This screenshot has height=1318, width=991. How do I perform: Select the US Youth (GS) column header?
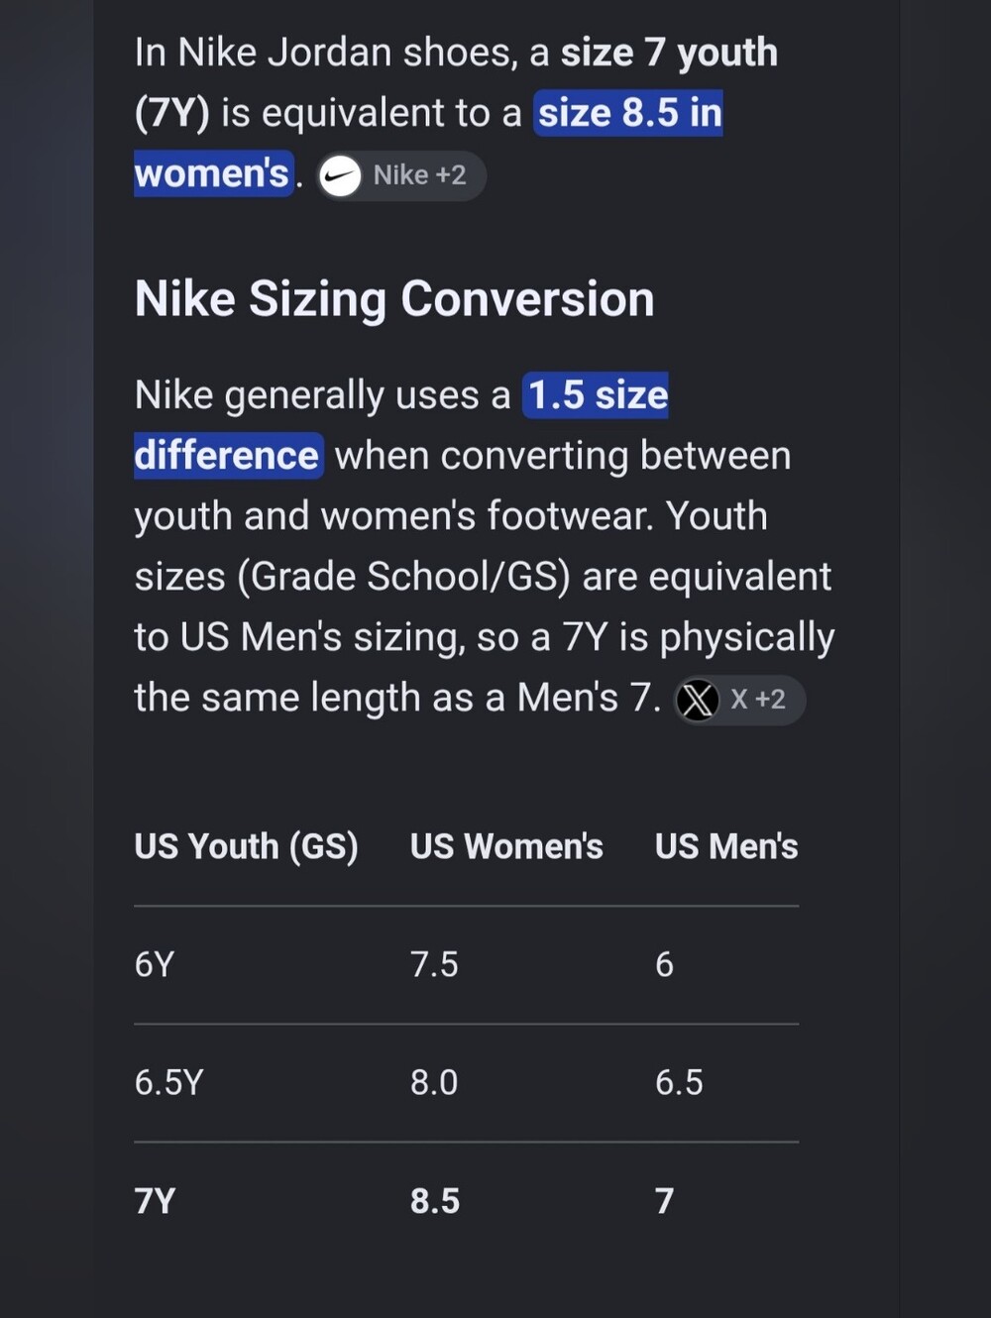247,846
